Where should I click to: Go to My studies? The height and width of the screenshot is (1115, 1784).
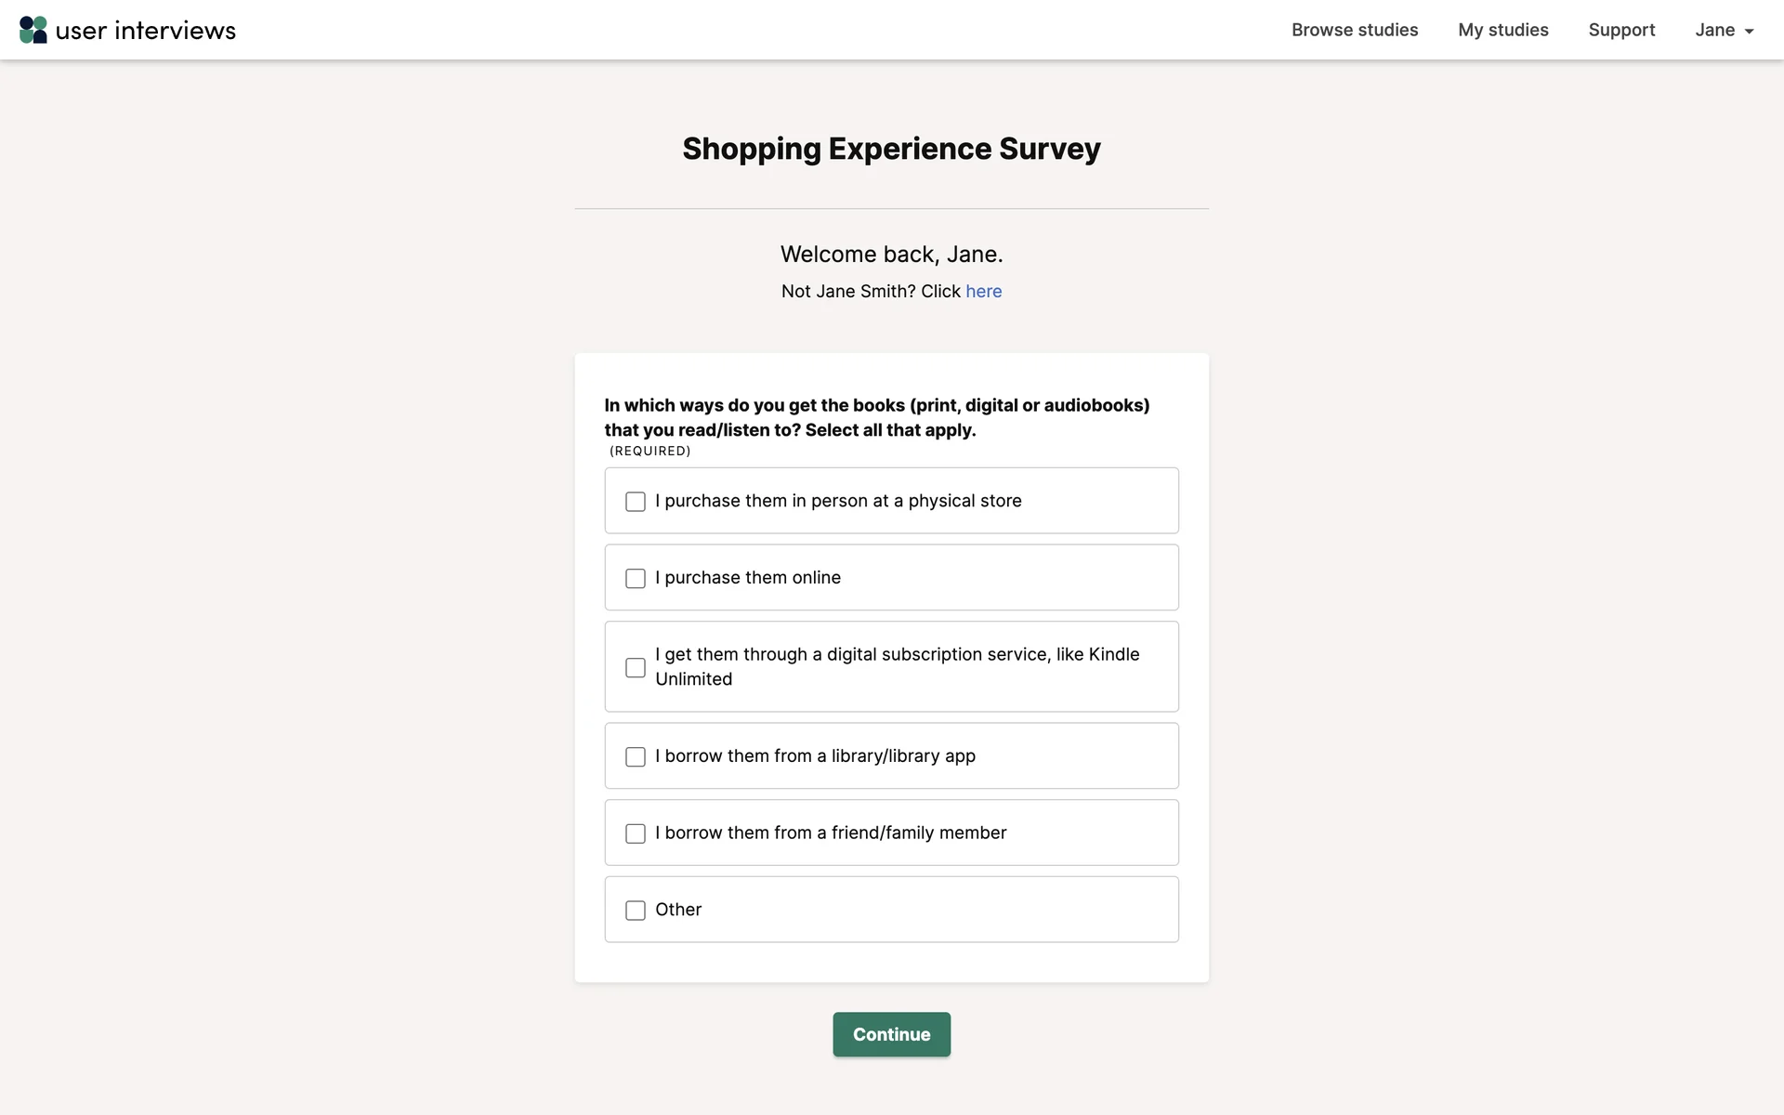[x=1502, y=30]
